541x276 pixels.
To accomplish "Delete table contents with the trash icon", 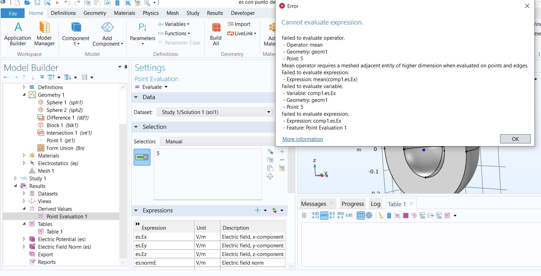I will click(389, 216).
